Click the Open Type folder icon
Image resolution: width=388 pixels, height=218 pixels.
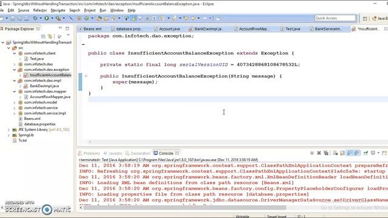coord(99,18)
